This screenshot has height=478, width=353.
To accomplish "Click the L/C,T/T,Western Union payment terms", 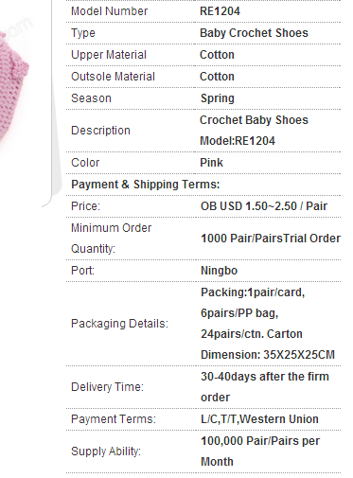I will click(259, 419).
